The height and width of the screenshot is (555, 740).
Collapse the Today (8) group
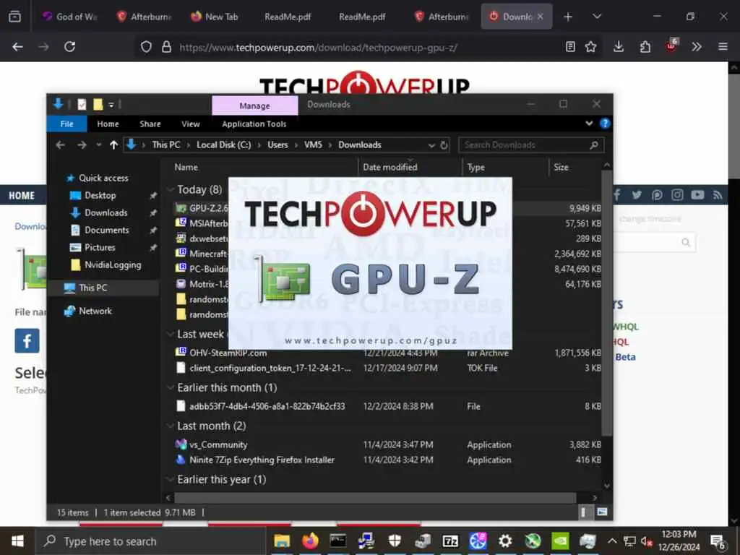[171, 190]
